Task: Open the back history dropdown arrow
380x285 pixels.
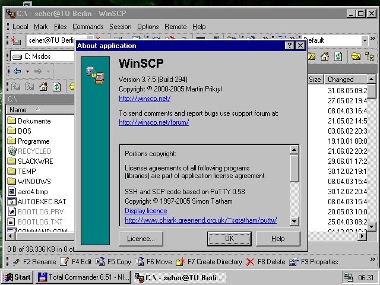Action: (27, 71)
